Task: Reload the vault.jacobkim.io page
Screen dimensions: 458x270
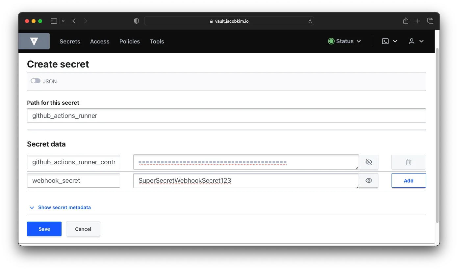Action: pos(310,21)
